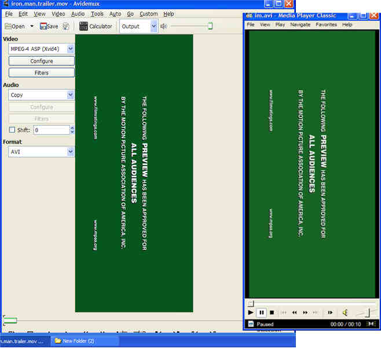Click the frame step button in Media Player Classic
Screen dimensions: 381x352
(330, 313)
